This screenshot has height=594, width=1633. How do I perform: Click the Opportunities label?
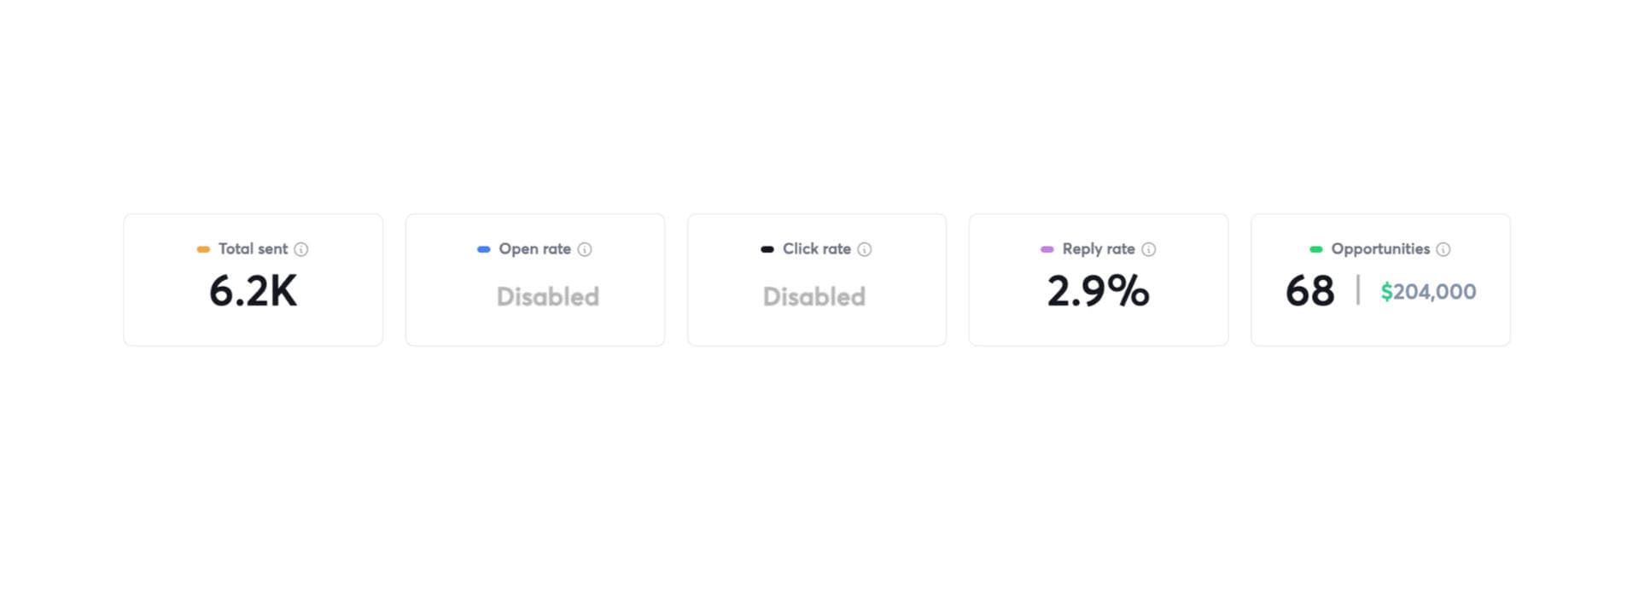tap(1380, 248)
